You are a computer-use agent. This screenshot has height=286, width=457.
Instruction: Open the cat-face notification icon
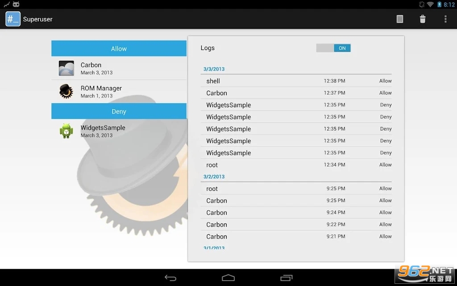16,4
